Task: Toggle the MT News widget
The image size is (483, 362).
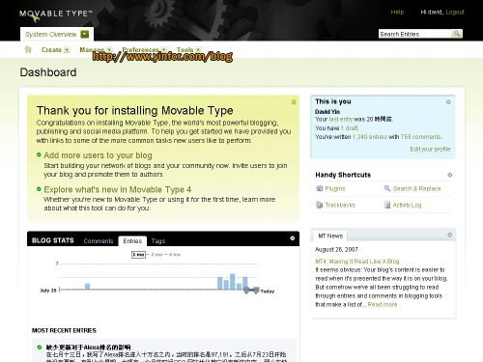Action: [450, 235]
